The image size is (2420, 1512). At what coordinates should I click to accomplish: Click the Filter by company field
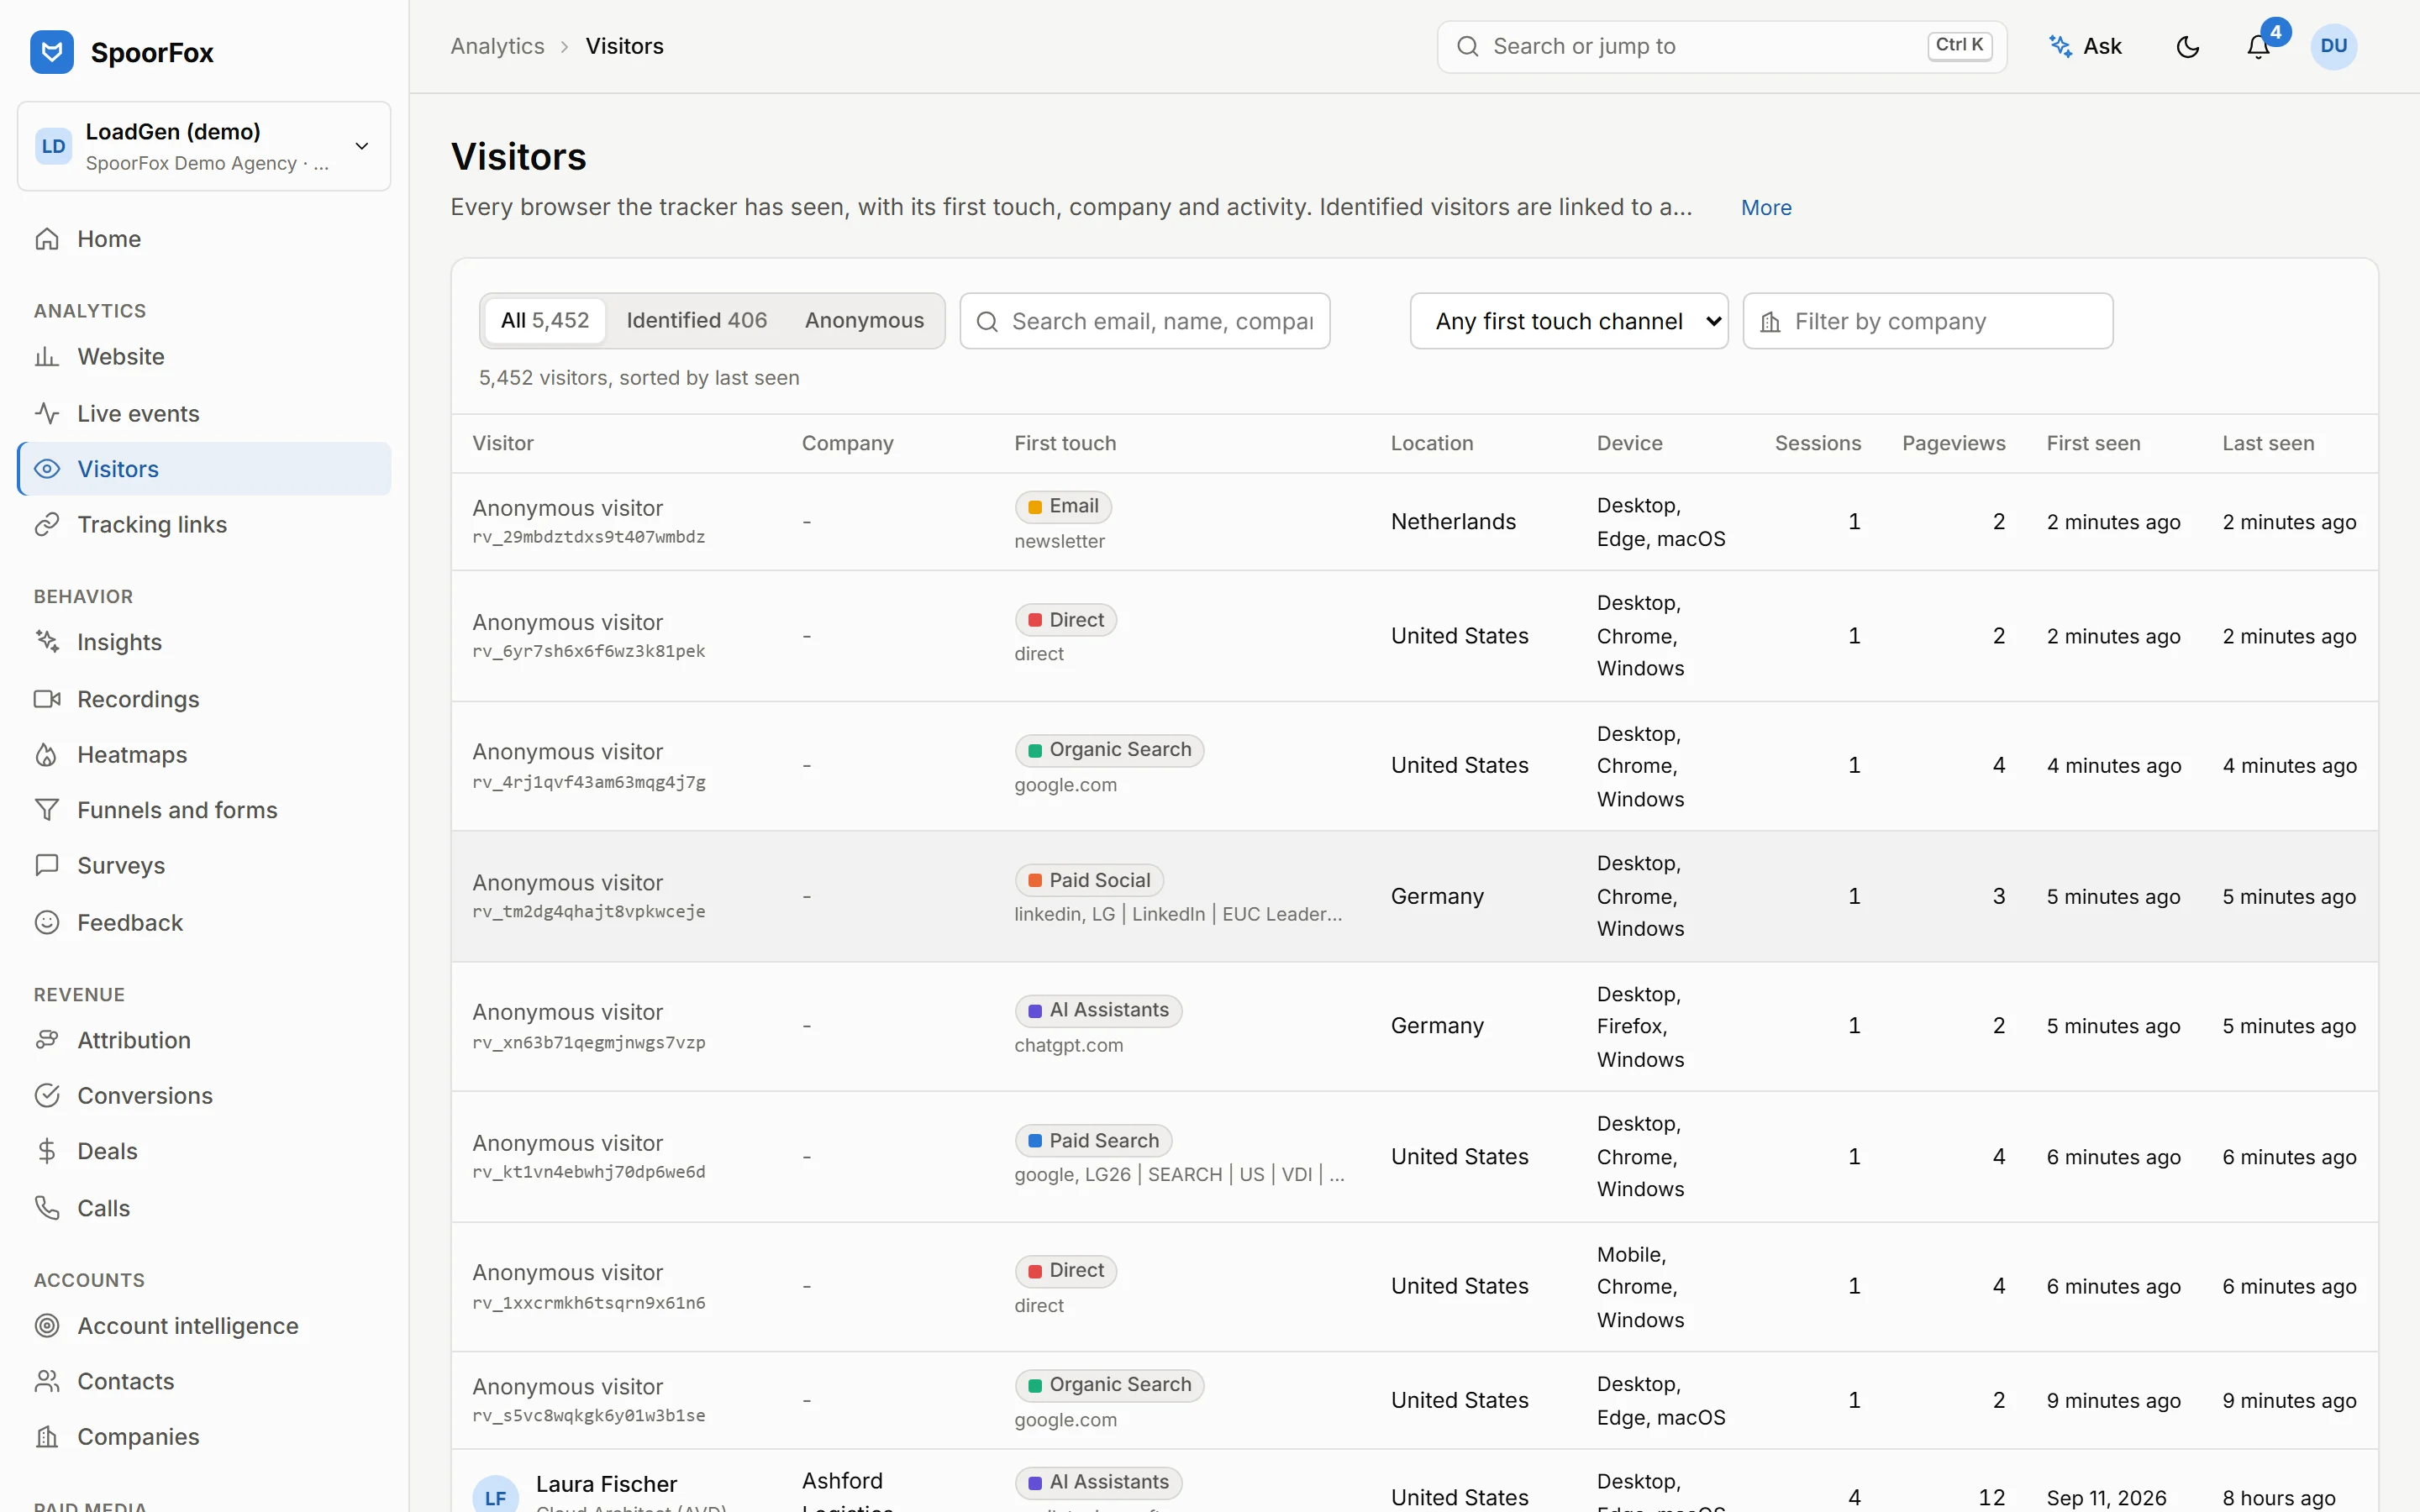point(1928,321)
